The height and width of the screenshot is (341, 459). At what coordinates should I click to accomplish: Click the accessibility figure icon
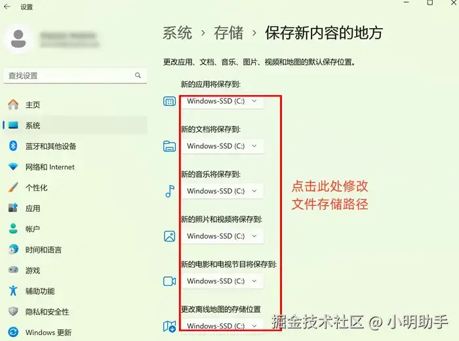pos(13,291)
